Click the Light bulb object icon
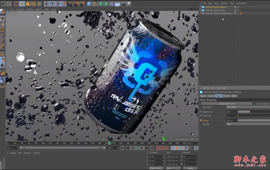The height and width of the screenshot is (170, 270). coord(129,4)
